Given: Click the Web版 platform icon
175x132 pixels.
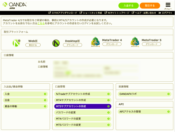Looking at the screenshot, I should click(x=16, y=43).
